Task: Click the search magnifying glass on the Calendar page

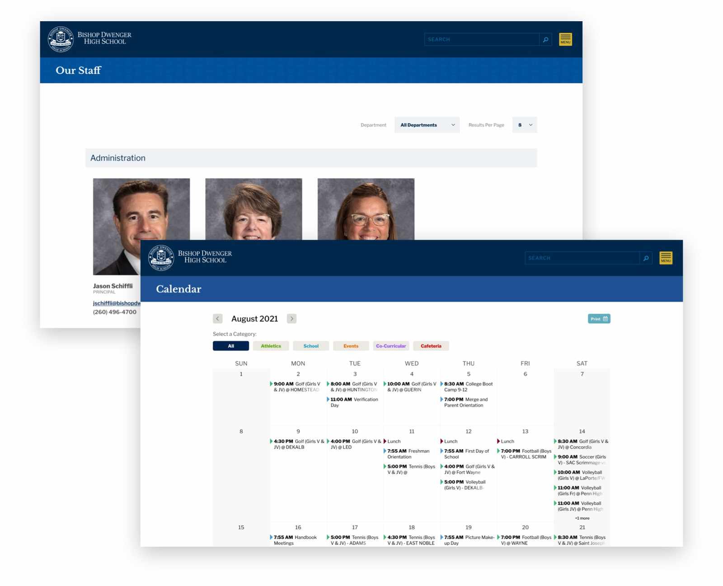Action: point(646,258)
